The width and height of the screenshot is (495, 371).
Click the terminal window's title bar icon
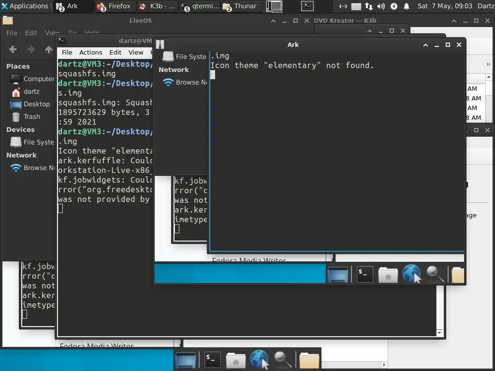pyautogui.click(x=62, y=41)
